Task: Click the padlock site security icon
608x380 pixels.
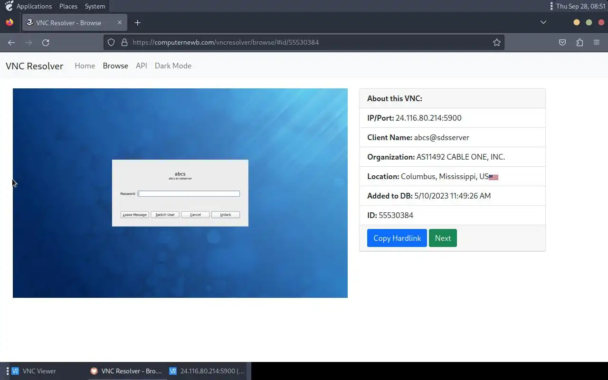Action: [x=124, y=42]
